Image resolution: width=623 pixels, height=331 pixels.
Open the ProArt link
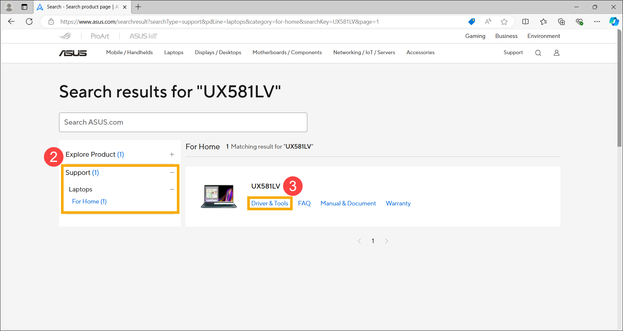(100, 36)
